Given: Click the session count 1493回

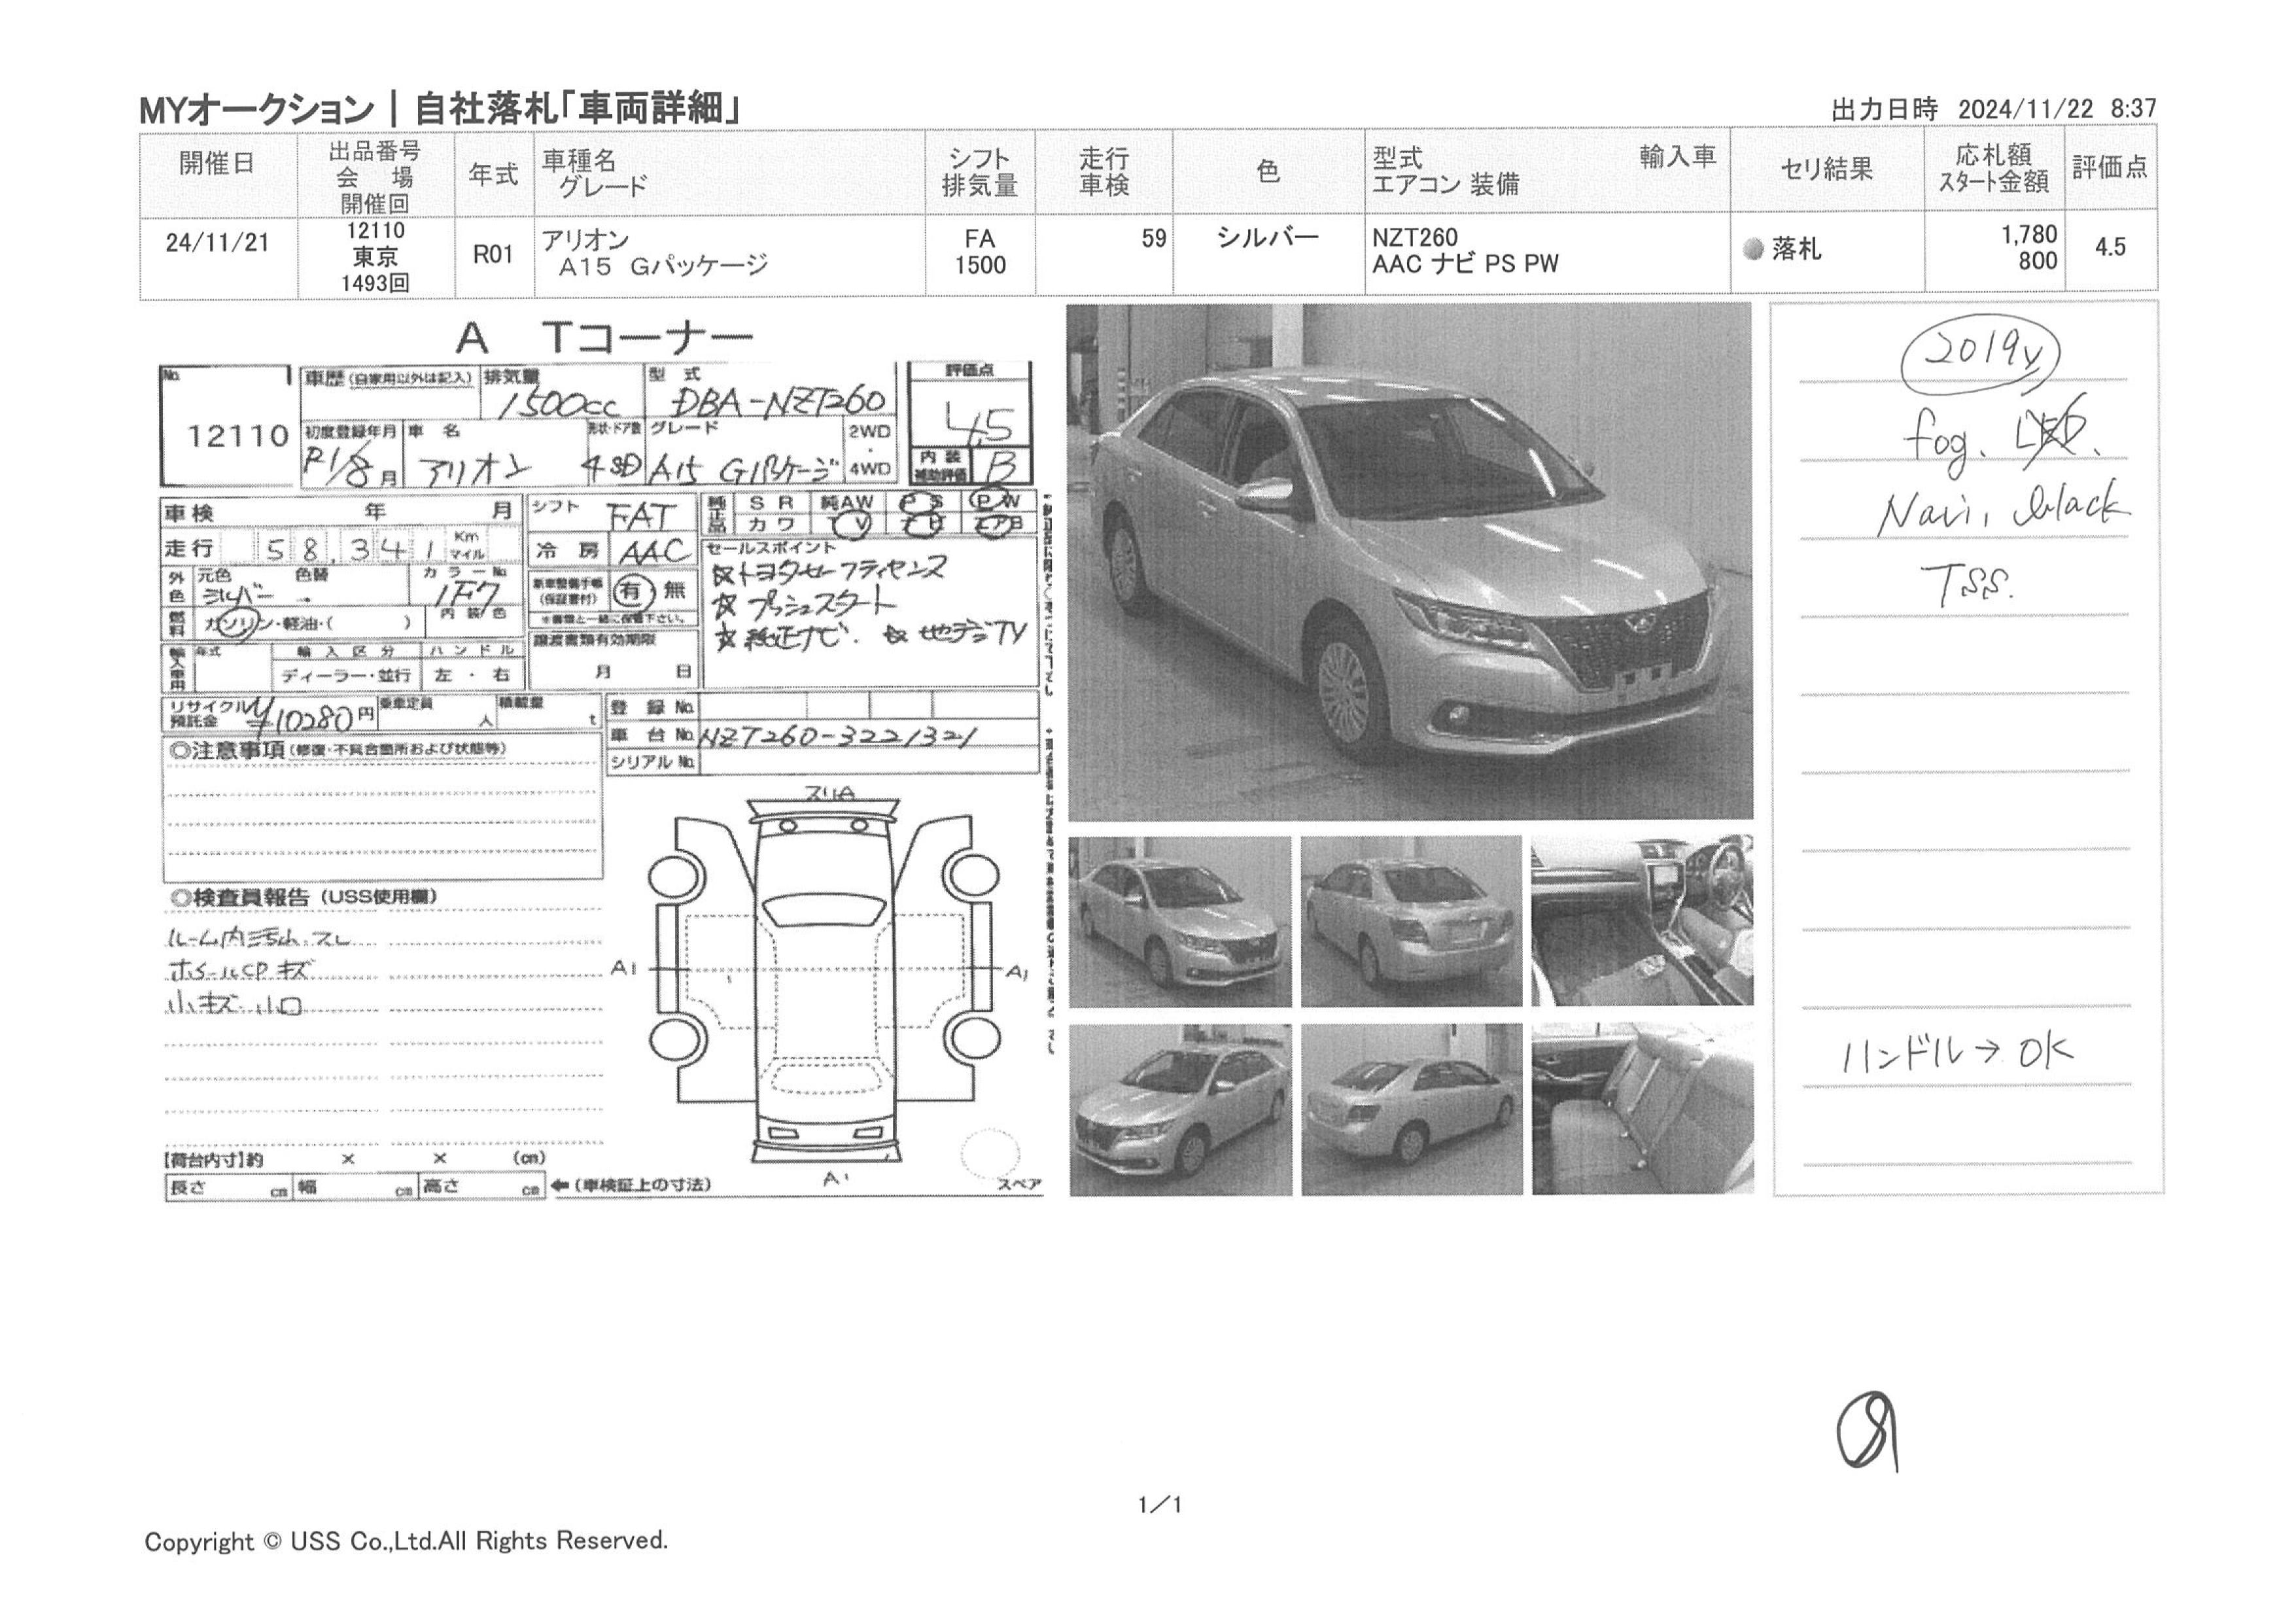Looking at the screenshot, I should point(375,283).
